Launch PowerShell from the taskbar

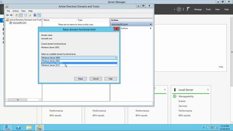click(19, 128)
